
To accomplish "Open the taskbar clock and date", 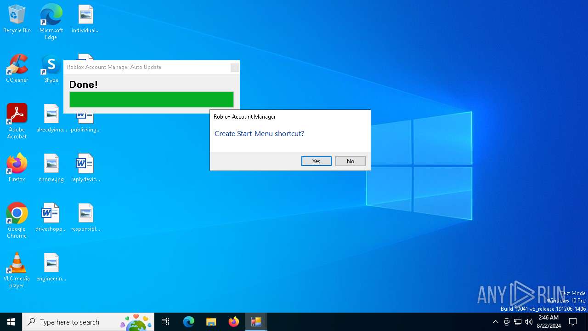I will [x=548, y=322].
